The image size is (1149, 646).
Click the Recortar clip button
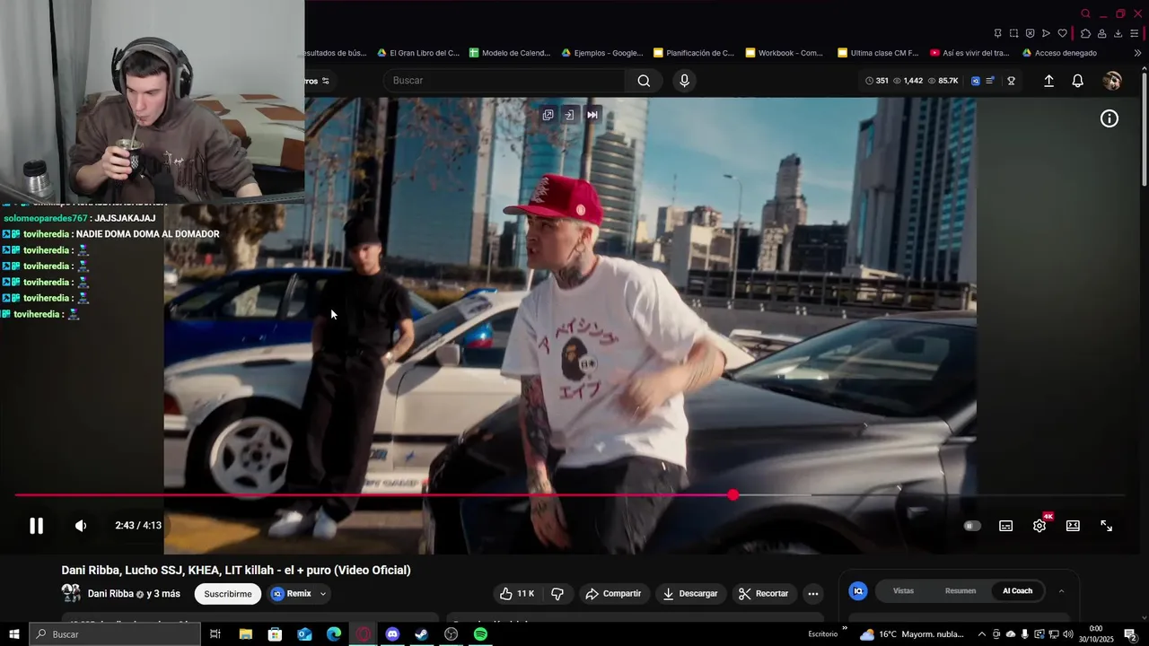tap(763, 594)
